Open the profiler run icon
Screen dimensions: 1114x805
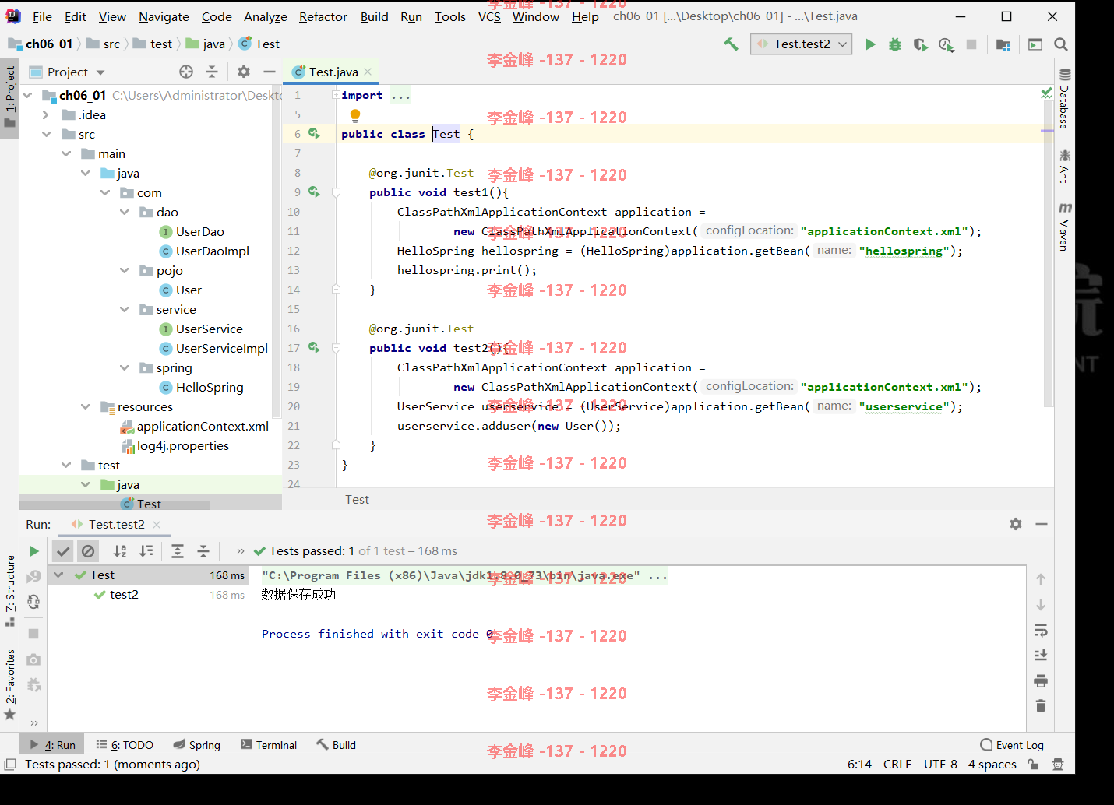click(x=946, y=44)
